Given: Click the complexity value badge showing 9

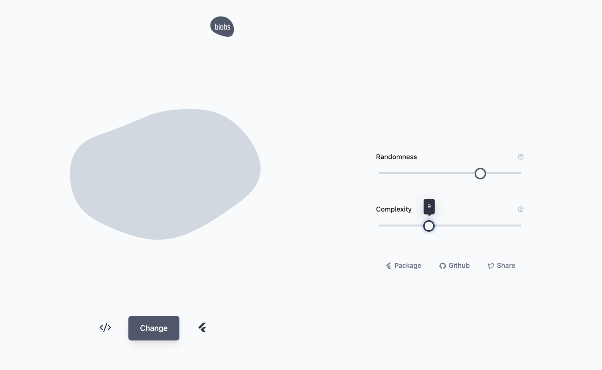Looking at the screenshot, I should pyautogui.click(x=429, y=206).
